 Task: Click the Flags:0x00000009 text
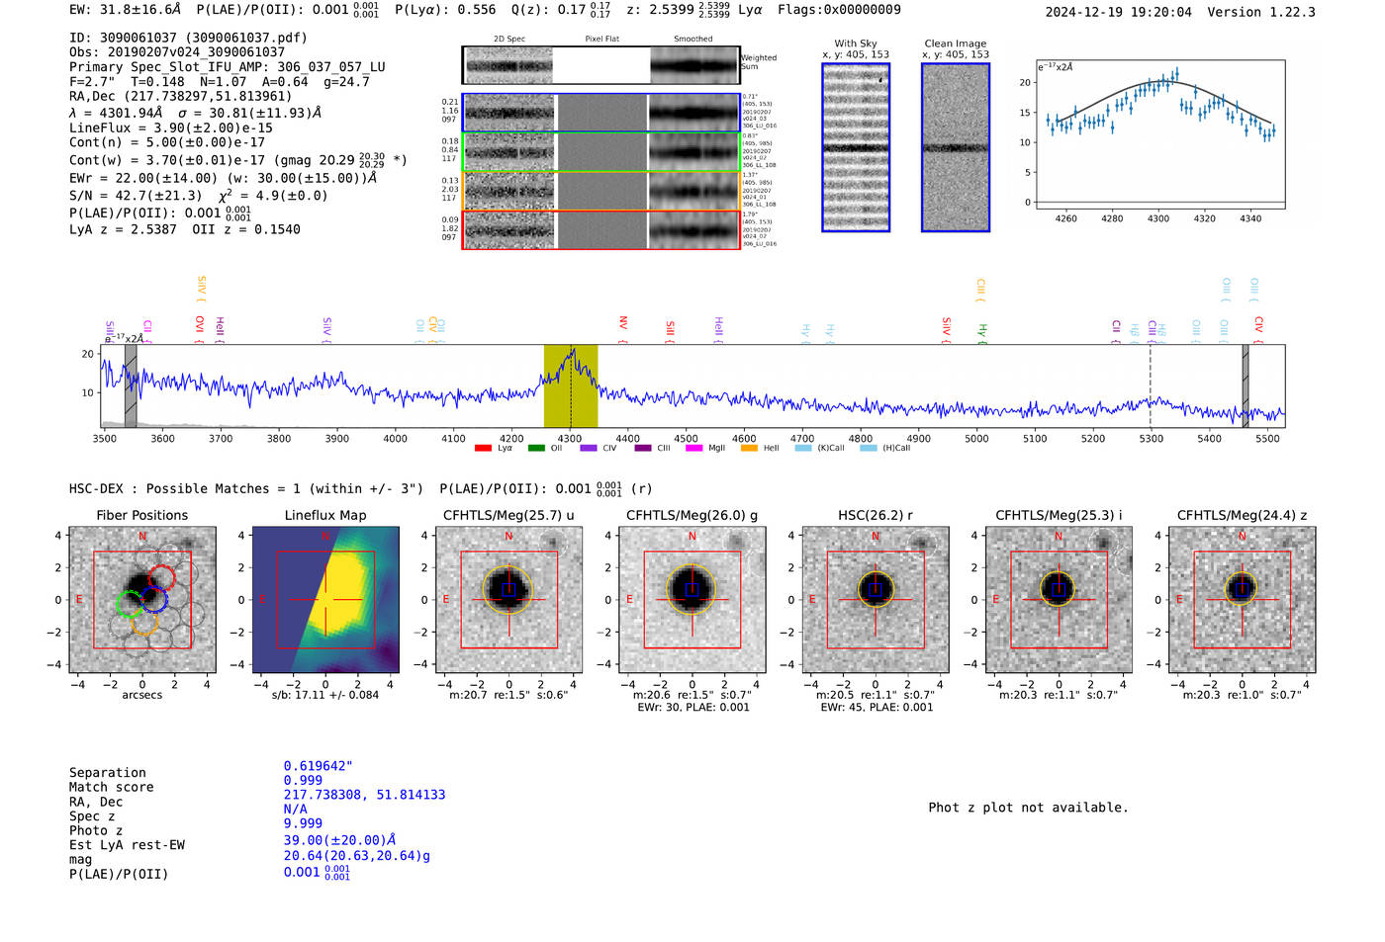[x=839, y=10]
